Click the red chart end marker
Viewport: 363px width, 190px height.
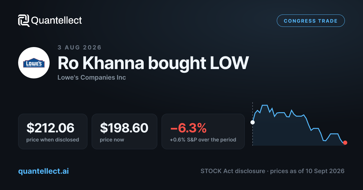click(x=345, y=143)
